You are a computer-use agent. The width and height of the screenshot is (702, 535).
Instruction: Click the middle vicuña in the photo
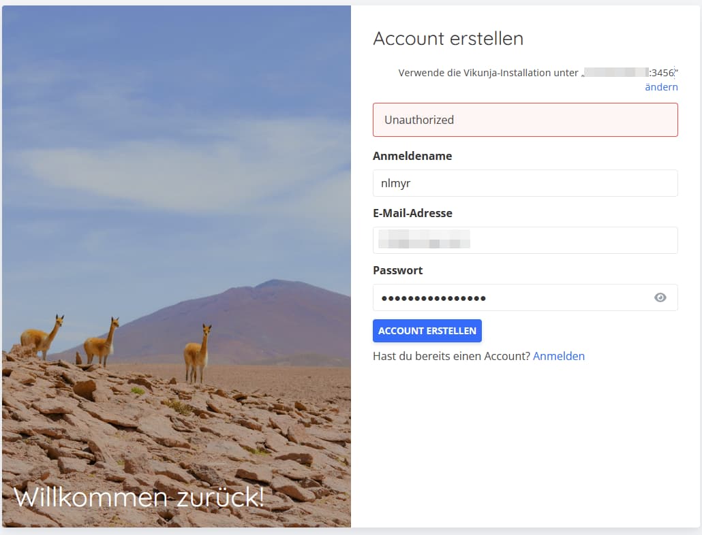[102, 343]
